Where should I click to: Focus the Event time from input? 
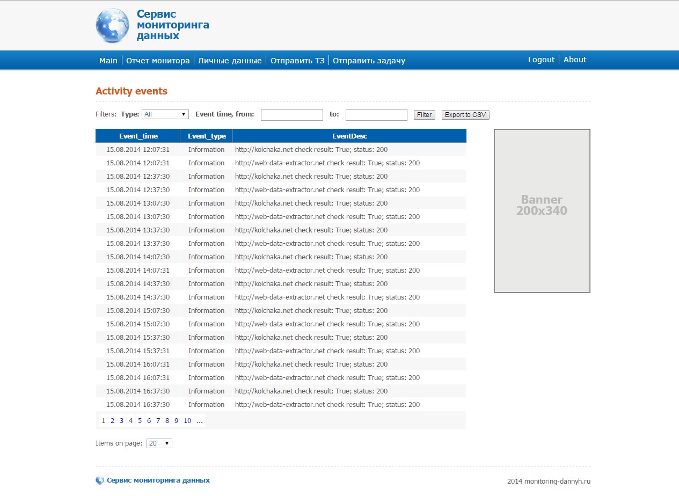pyautogui.click(x=292, y=114)
